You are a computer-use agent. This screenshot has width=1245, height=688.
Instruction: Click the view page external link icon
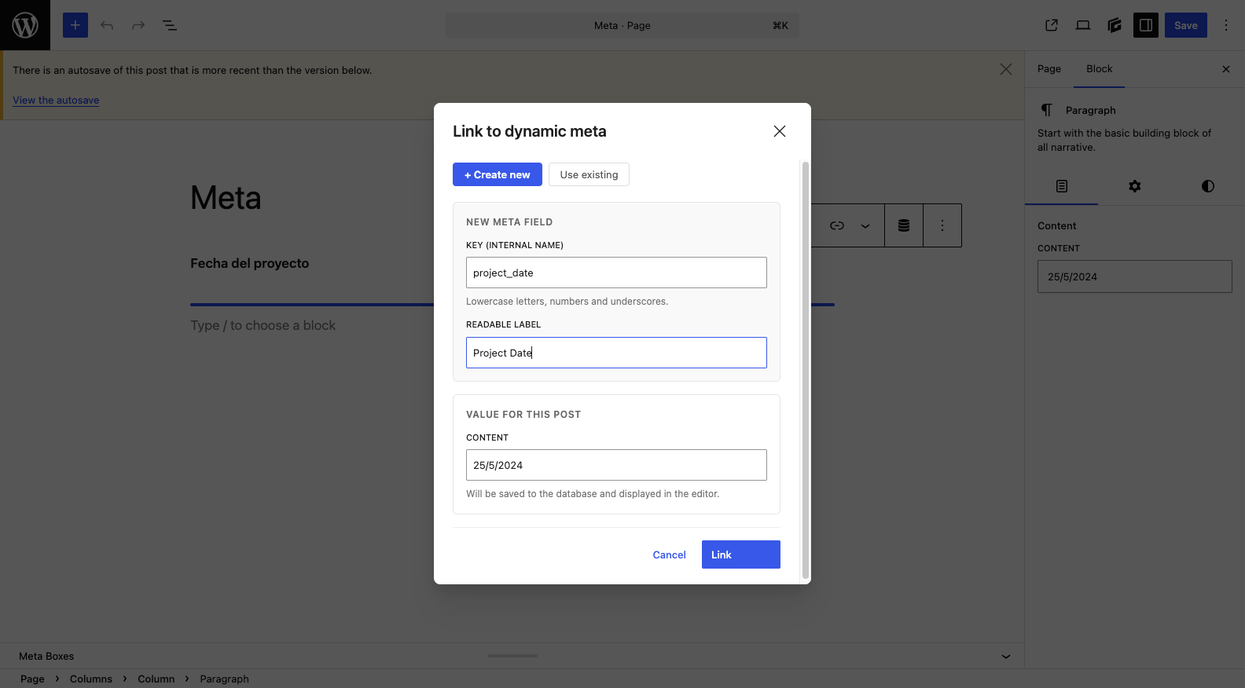pos(1052,25)
